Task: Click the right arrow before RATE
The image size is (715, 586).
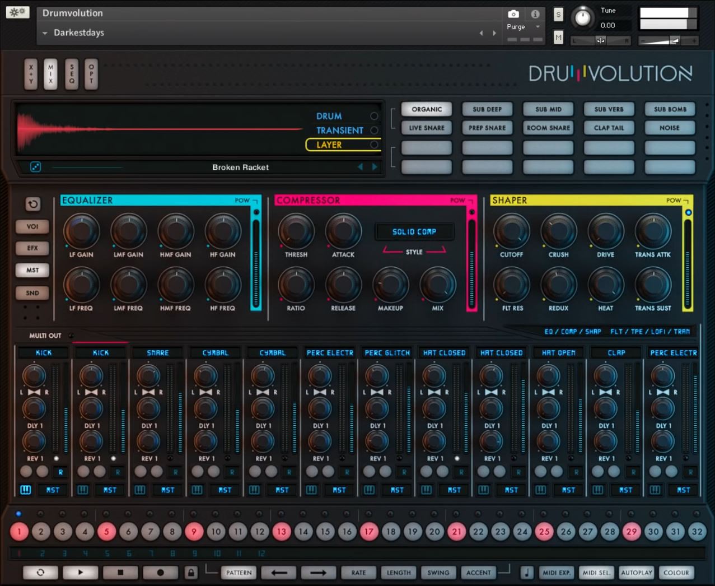Action: (x=318, y=573)
